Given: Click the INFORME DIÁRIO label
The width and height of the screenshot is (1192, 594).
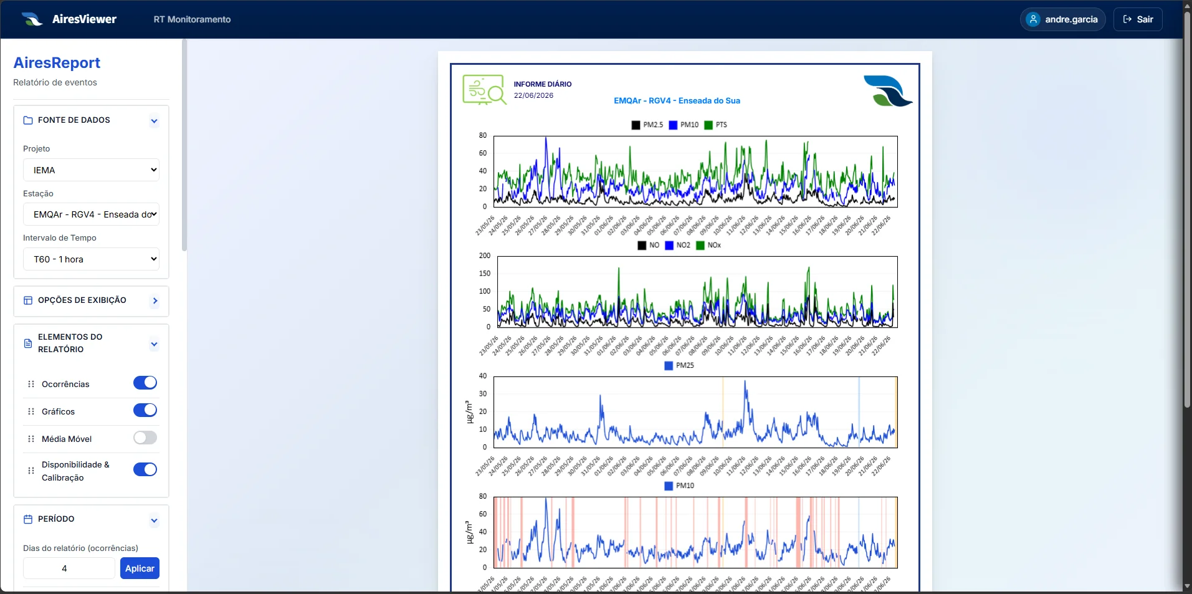Looking at the screenshot, I should (x=543, y=84).
